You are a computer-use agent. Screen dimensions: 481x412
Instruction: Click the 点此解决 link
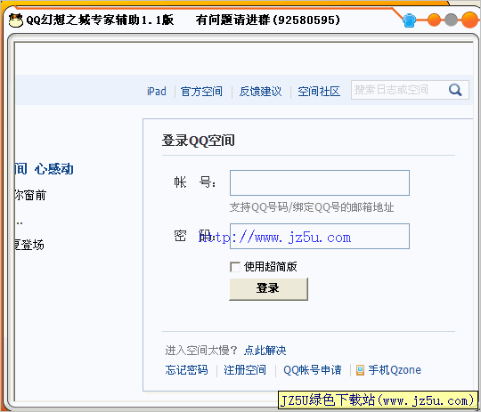pos(265,350)
